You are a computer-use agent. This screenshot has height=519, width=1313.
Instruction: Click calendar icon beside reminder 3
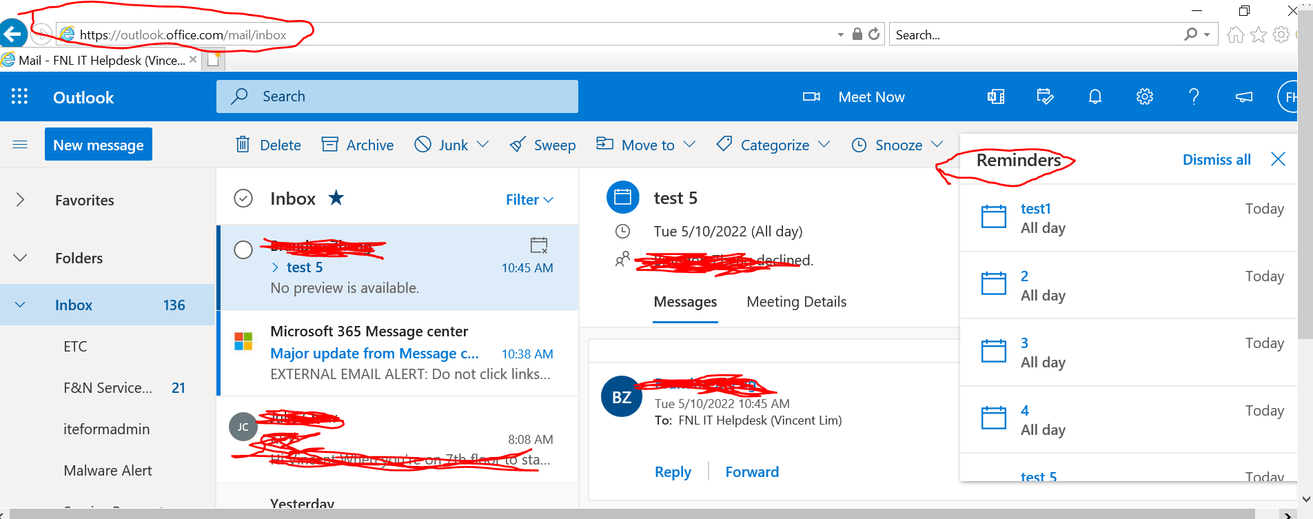point(993,351)
